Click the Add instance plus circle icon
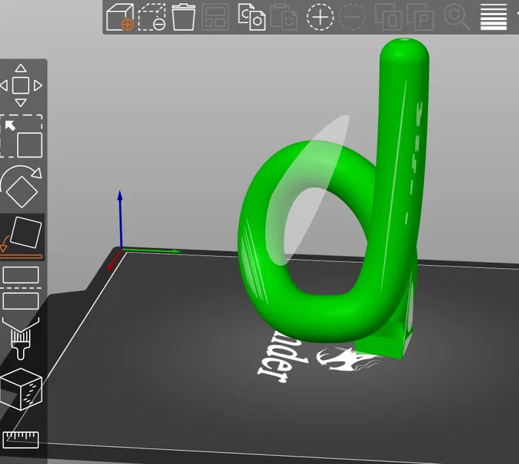 point(320,17)
